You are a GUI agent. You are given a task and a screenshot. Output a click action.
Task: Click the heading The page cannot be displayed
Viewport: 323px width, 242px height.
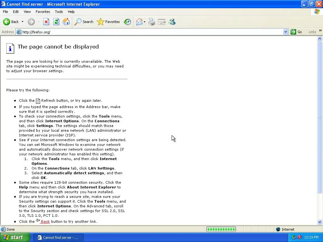(x=58, y=47)
